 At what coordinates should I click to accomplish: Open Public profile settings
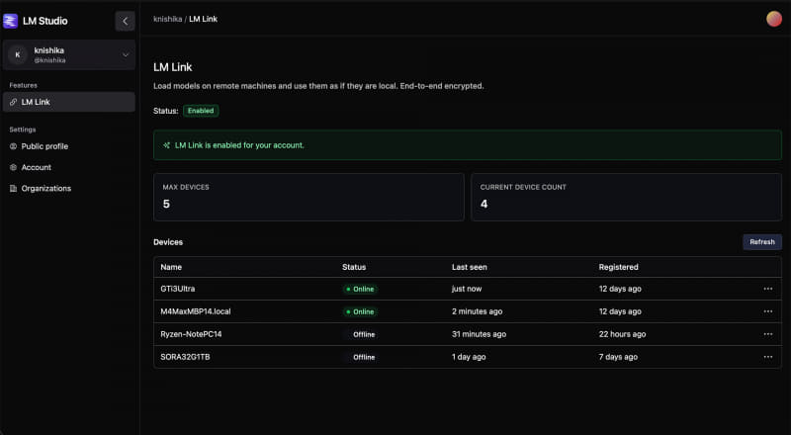point(44,146)
